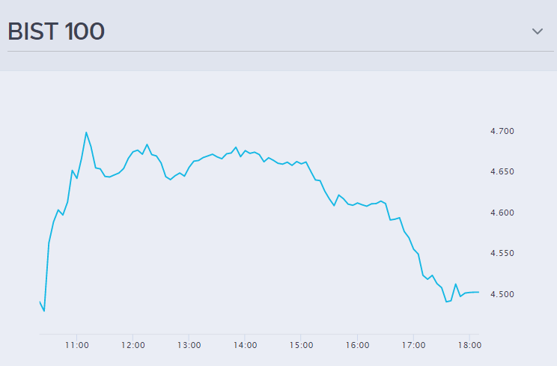Click the 18:00 time axis label
The height and width of the screenshot is (366, 557).
pyautogui.click(x=469, y=345)
